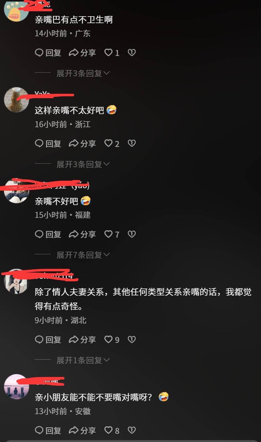Expand 7 replies under Fujian comment
261x442 pixels.
83,255
